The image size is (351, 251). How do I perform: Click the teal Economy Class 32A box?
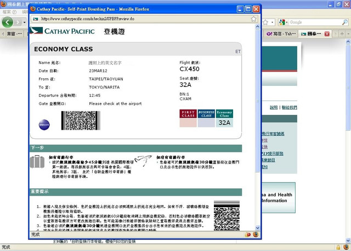pyautogui.click(x=224, y=118)
